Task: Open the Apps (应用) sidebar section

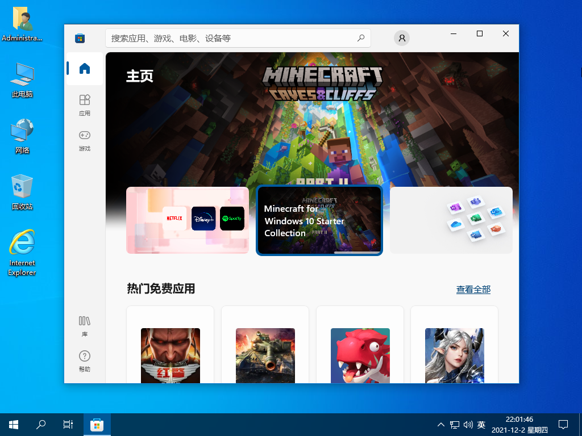Action: click(x=85, y=105)
